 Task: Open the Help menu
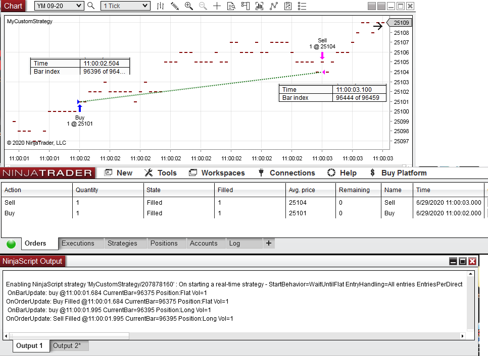341,173
